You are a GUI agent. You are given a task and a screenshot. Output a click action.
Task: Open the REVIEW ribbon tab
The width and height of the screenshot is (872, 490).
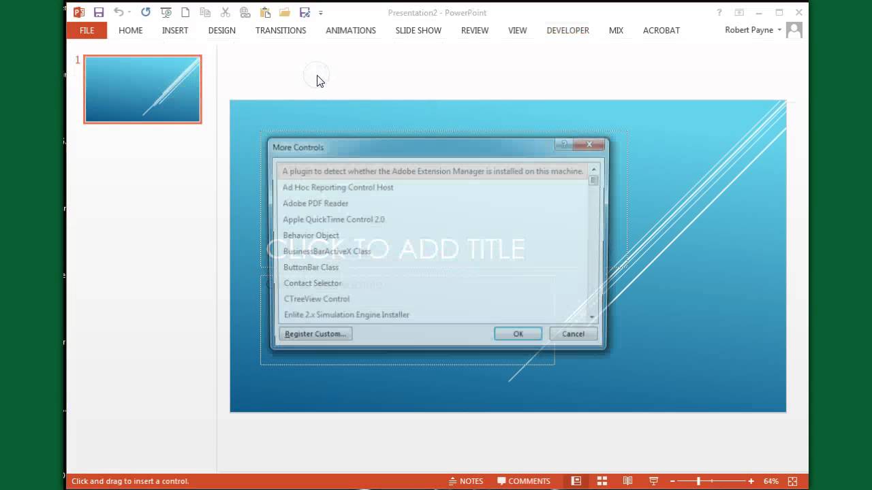(x=475, y=31)
